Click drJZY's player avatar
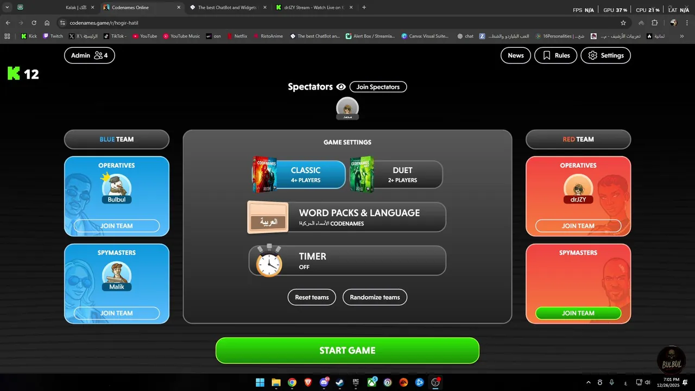This screenshot has width=695, height=391. (x=578, y=187)
